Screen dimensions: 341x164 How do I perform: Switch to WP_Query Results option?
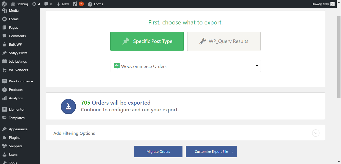coord(224,41)
